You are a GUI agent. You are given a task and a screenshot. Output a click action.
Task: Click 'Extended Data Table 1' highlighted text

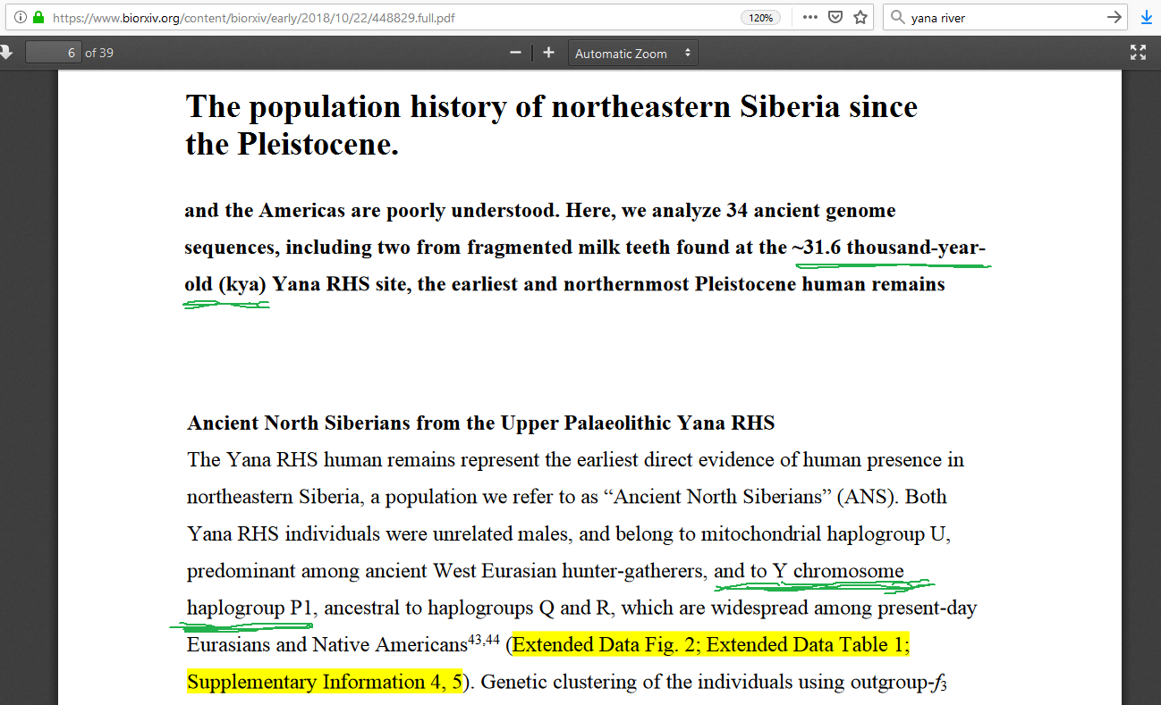tap(806, 645)
